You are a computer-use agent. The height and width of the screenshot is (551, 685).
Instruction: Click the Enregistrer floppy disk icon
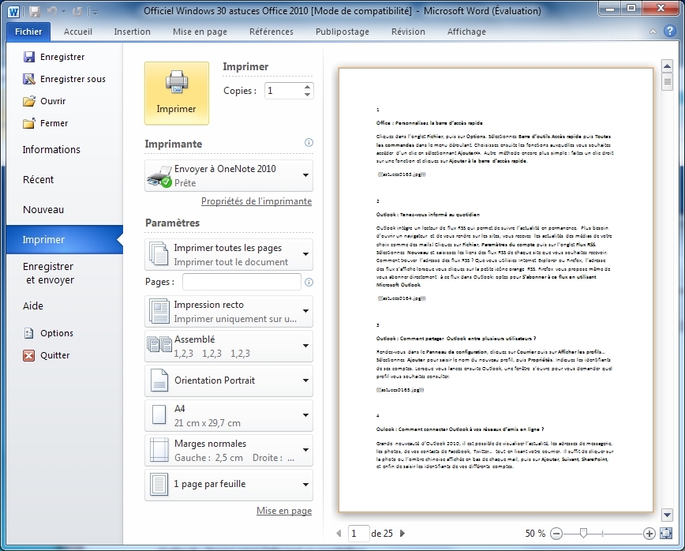coord(29,57)
